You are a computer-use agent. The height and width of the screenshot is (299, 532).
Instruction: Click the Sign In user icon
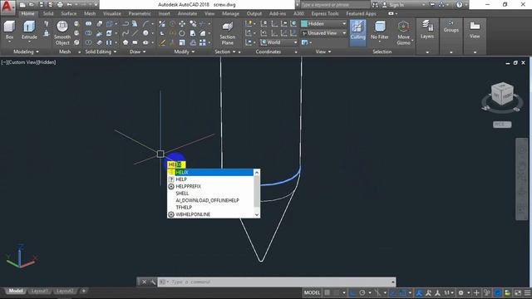coord(384,5)
